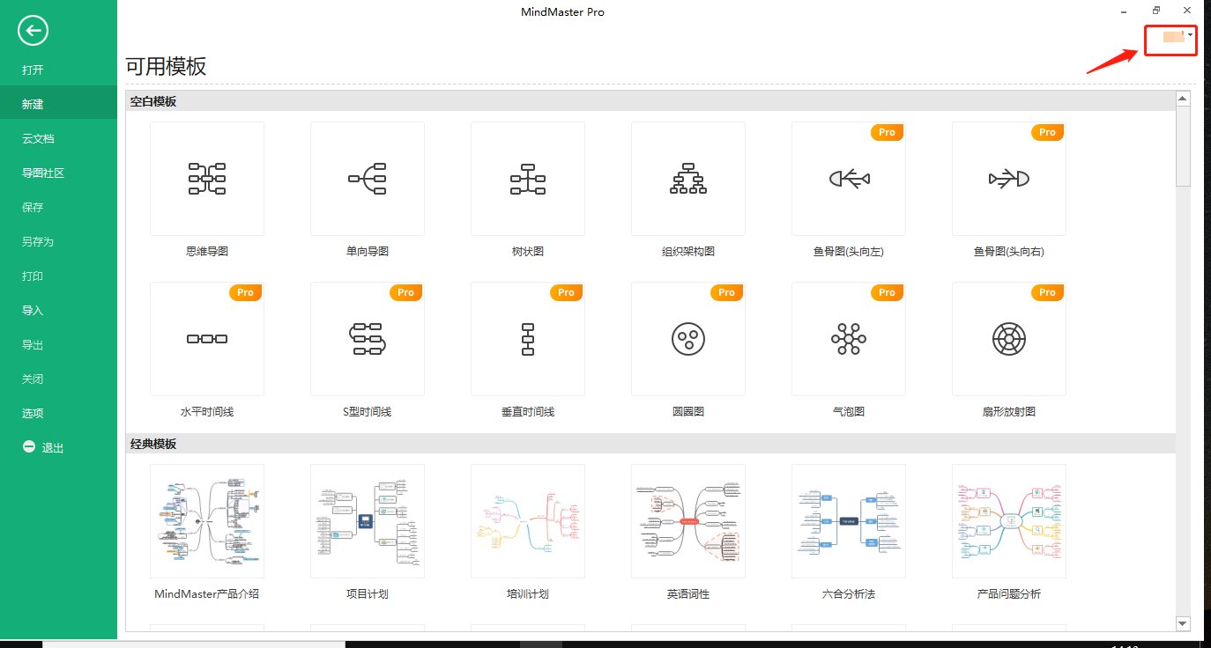Select the 思维导图 blank template icon

tap(207, 179)
